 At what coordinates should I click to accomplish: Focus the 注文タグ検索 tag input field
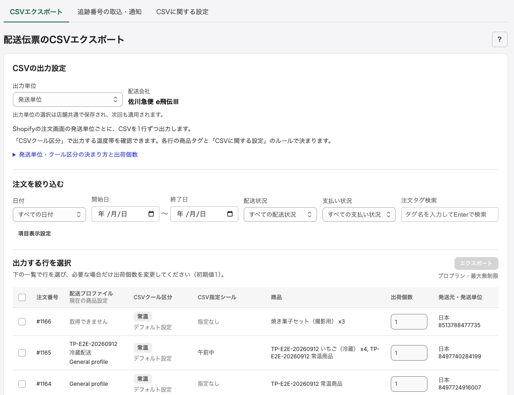[449, 214]
